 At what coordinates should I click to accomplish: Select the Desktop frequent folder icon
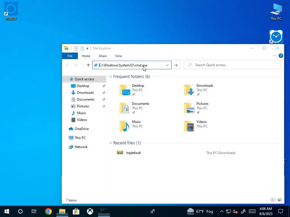coord(125,90)
